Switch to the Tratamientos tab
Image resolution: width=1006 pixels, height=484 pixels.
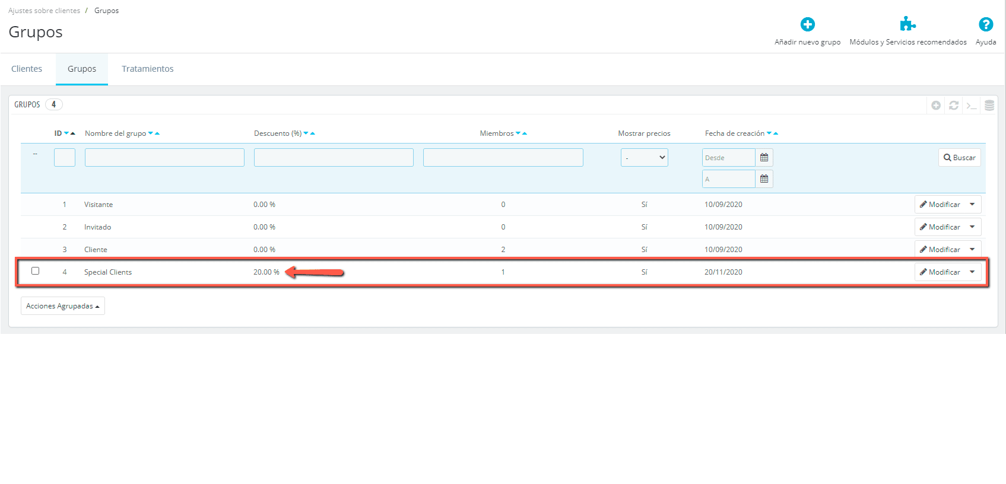point(147,69)
